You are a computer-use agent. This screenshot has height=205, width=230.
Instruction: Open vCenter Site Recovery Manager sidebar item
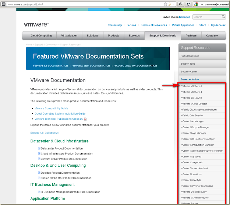(202, 139)
